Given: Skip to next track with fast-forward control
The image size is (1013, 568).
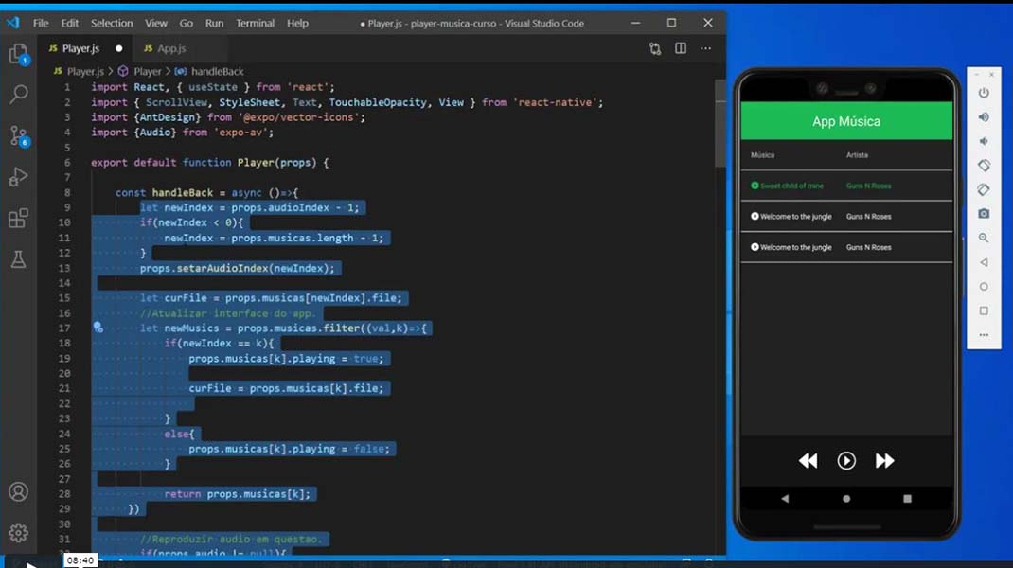Looking at the screenshot, I should [885, 461].
